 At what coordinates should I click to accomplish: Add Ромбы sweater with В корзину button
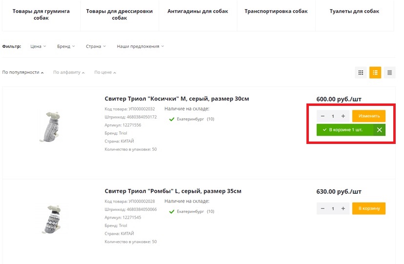(x=369, y=209)
